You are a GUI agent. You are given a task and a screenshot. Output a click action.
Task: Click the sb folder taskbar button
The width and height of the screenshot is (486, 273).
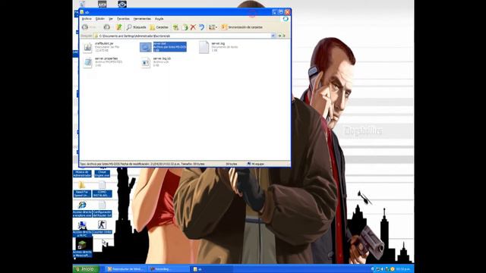pyautogui.click(x=211, y=269)
